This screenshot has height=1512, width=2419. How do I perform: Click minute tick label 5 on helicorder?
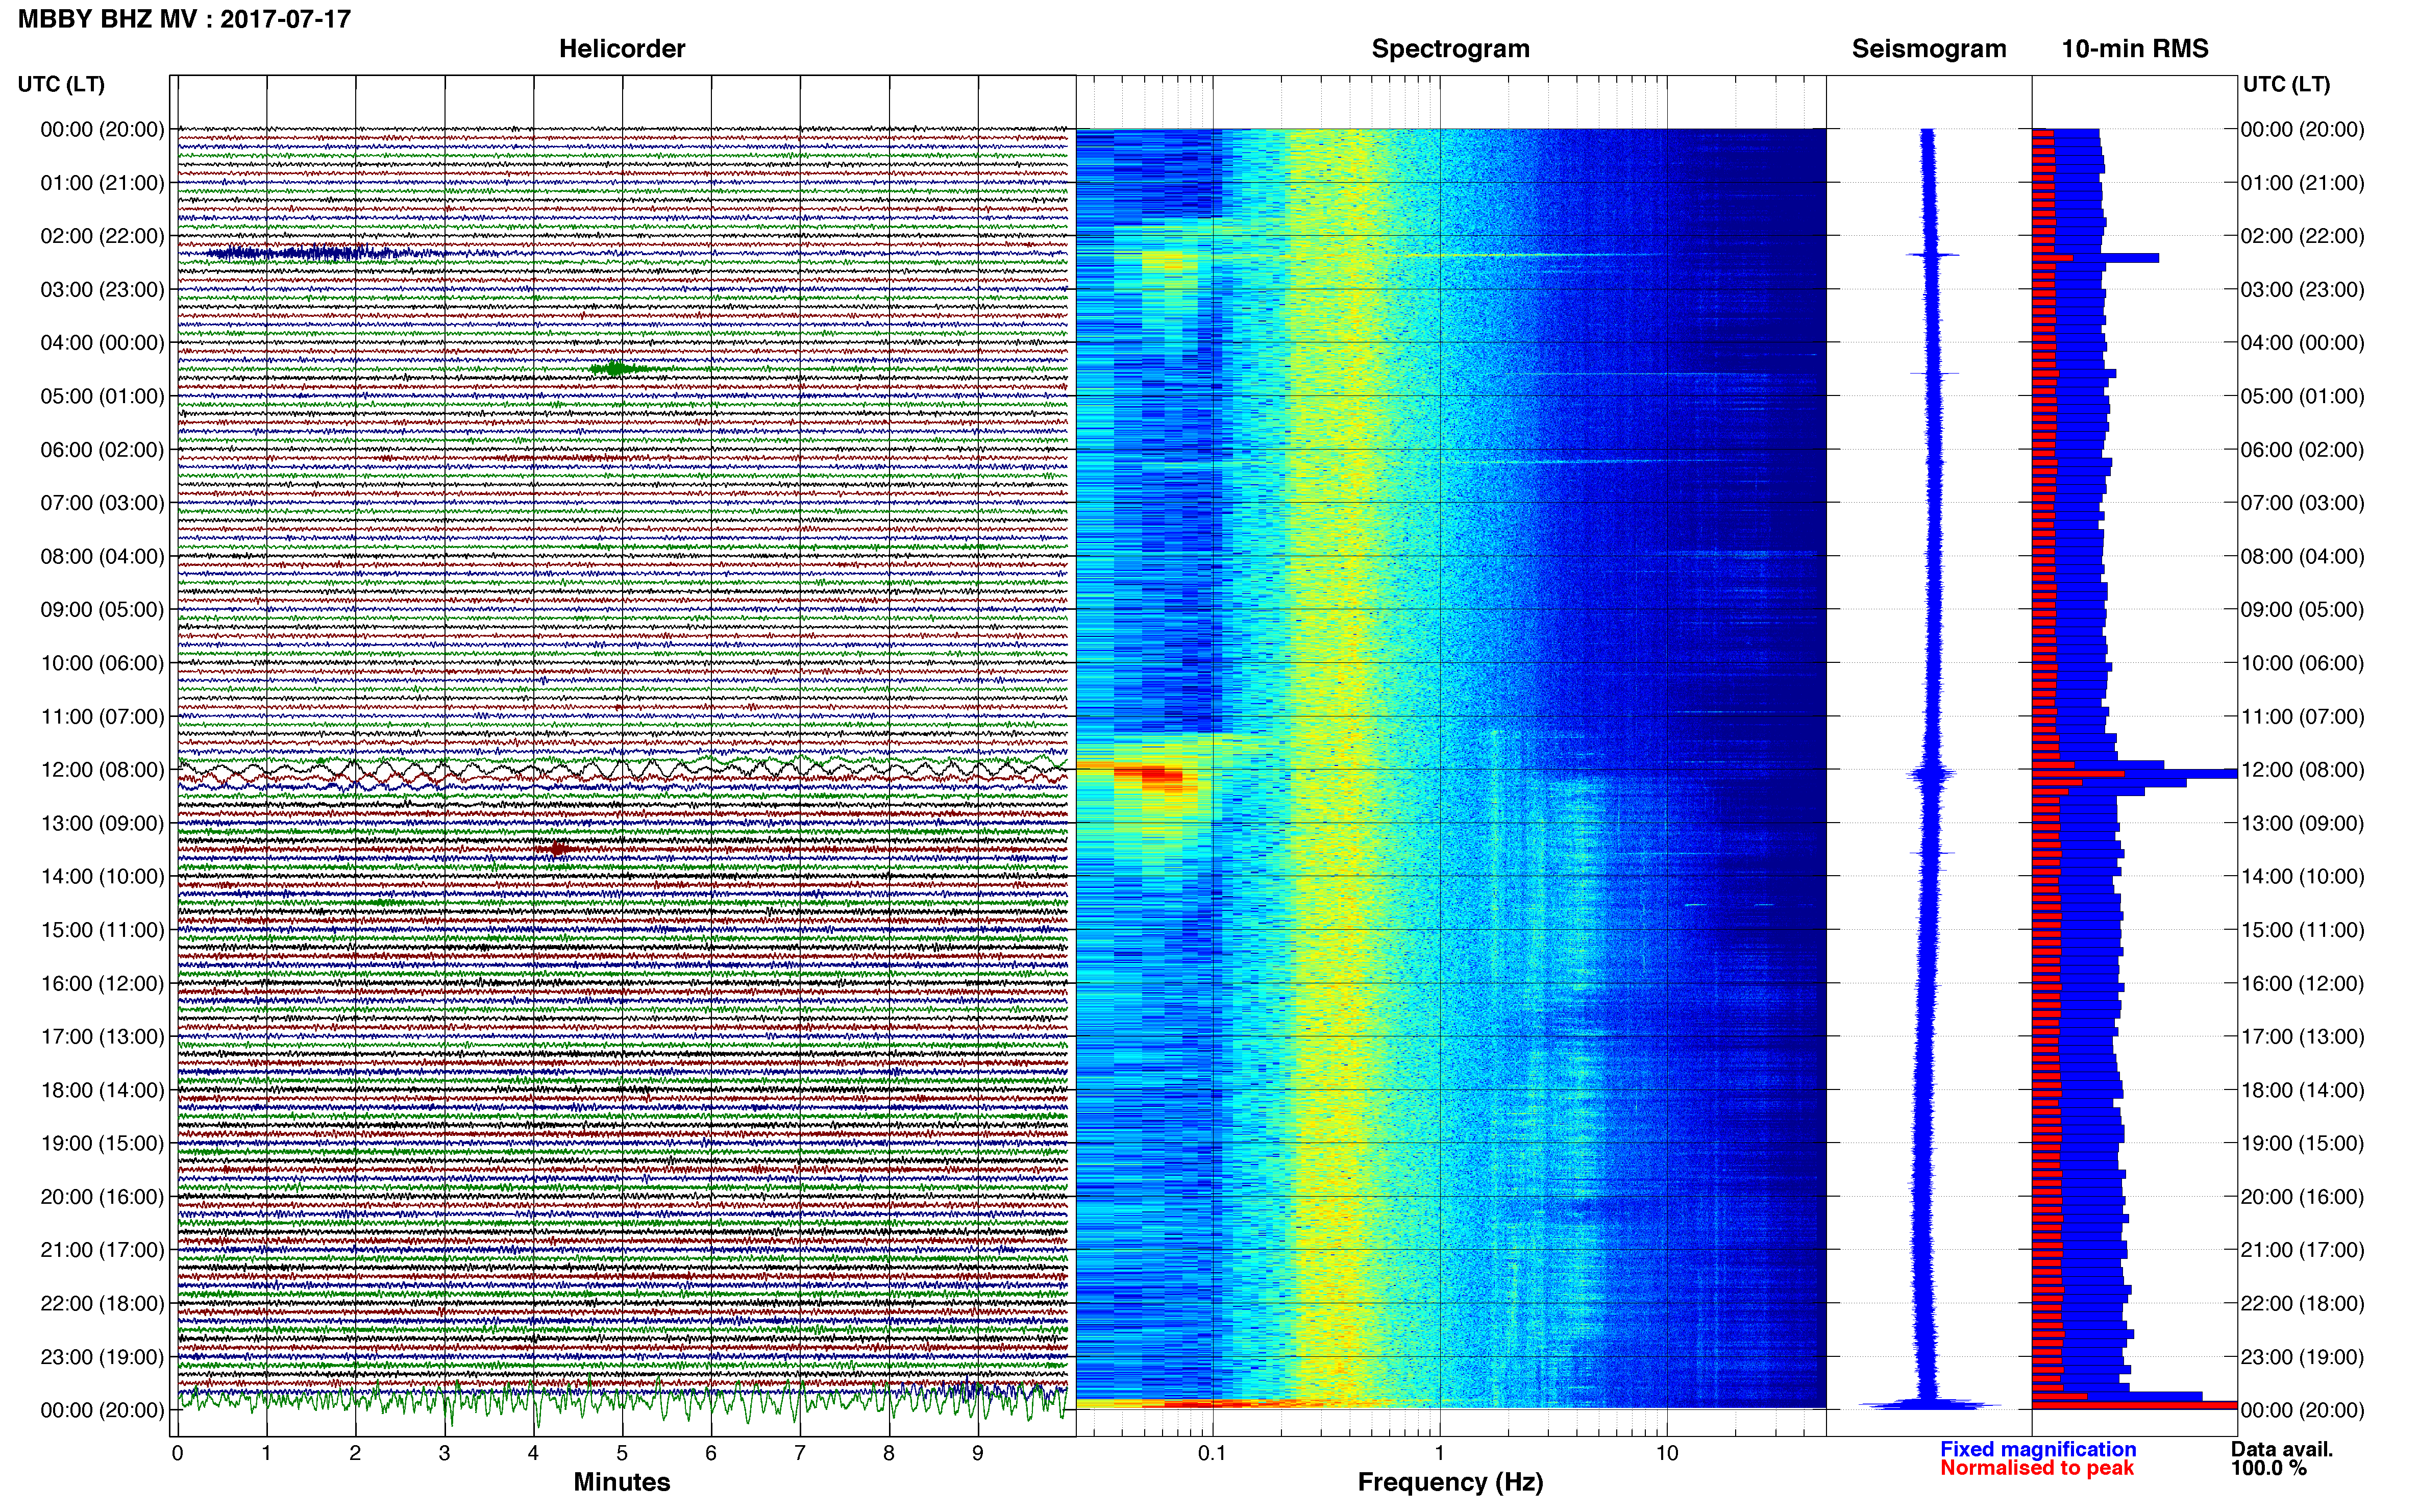622,1453
